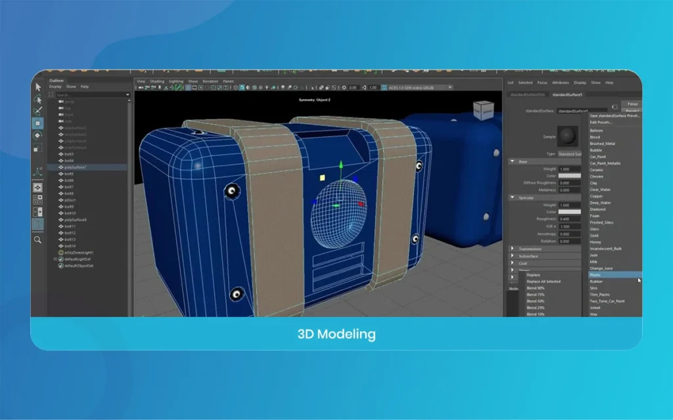Collapse the Specular section

click(x=512, y=198)
